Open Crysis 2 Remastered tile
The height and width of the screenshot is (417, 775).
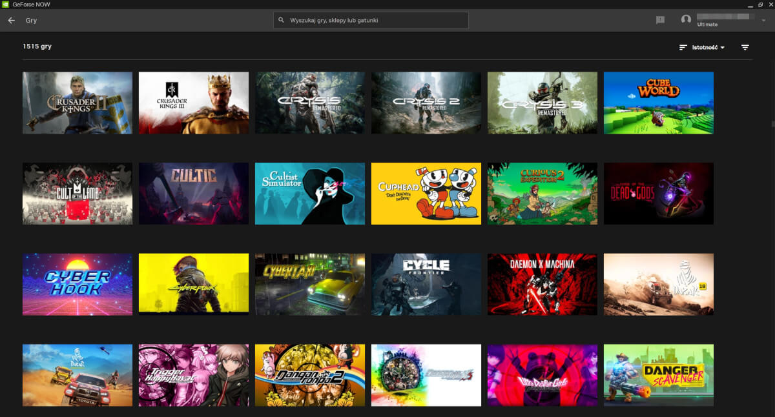(426, 103)
